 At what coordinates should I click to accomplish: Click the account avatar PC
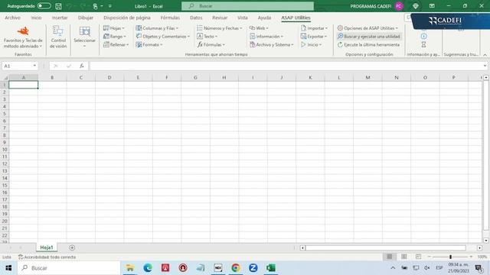(399, 6)
